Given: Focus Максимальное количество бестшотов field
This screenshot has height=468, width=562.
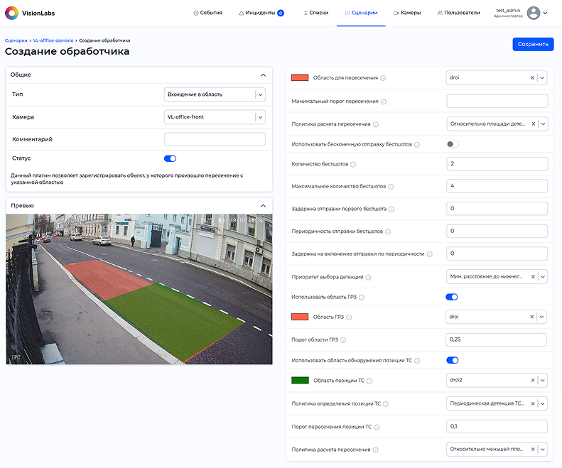Looking at the screenshot, I should click(x=497, y=186).
